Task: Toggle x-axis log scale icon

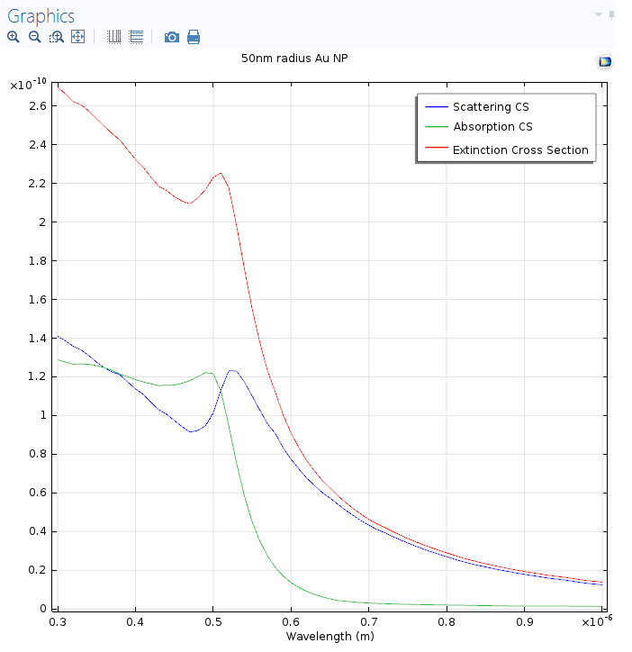Action: pyautogui.click(x=114, y=37)
